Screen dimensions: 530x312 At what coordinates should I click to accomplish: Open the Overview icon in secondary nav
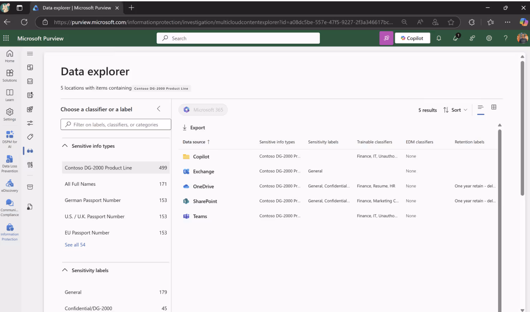30,67
